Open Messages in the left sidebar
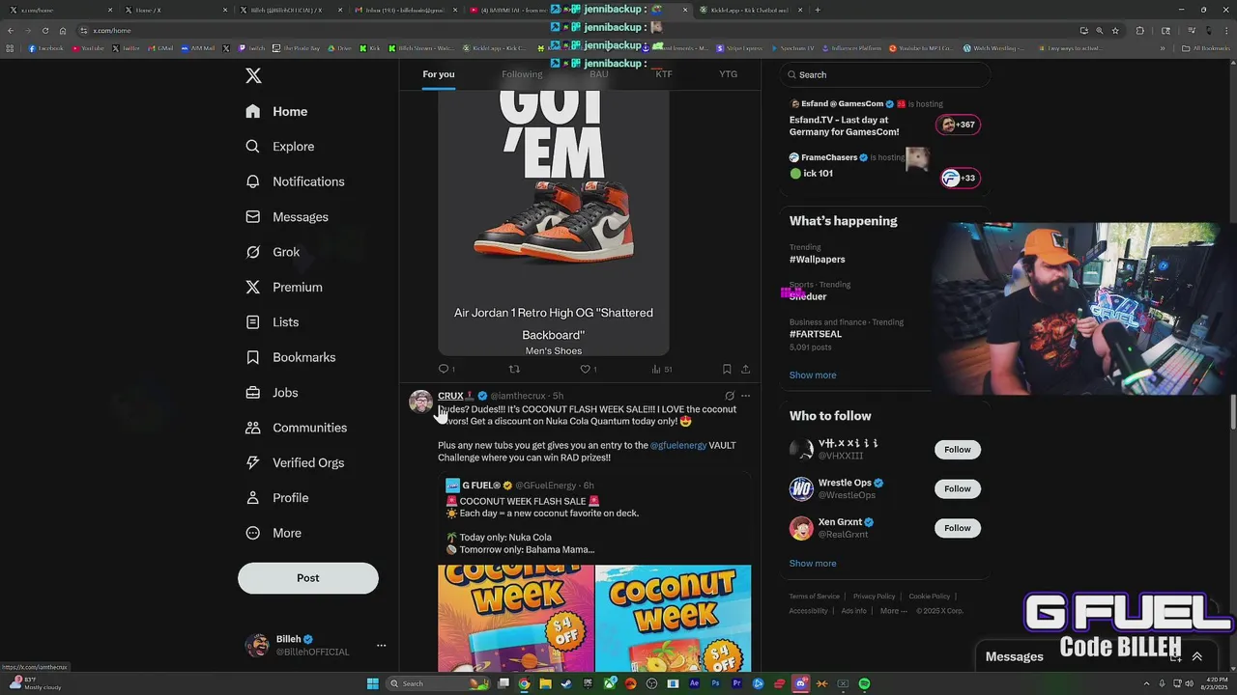Viewport: 1237px width, 695px height. (x=286, y=217)
